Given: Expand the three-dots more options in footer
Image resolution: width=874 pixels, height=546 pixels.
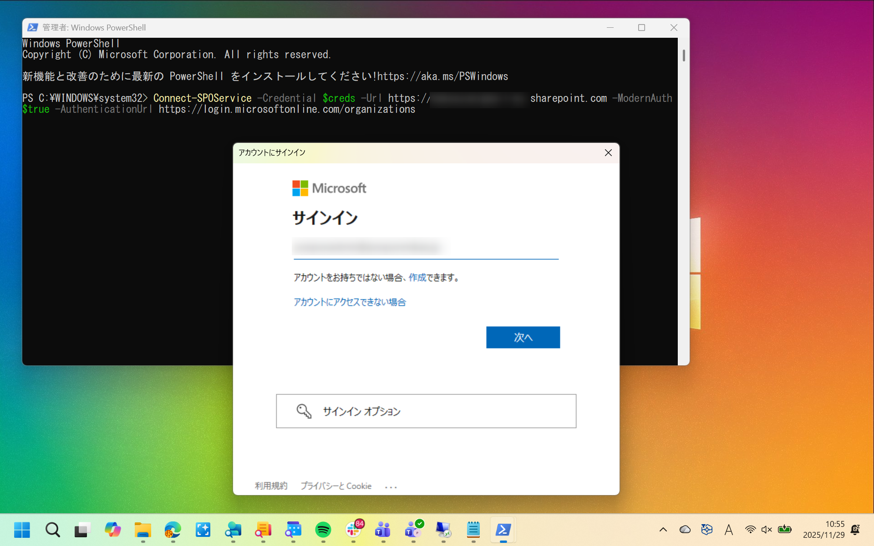Looking at the screenshot, I should point(391,487).
